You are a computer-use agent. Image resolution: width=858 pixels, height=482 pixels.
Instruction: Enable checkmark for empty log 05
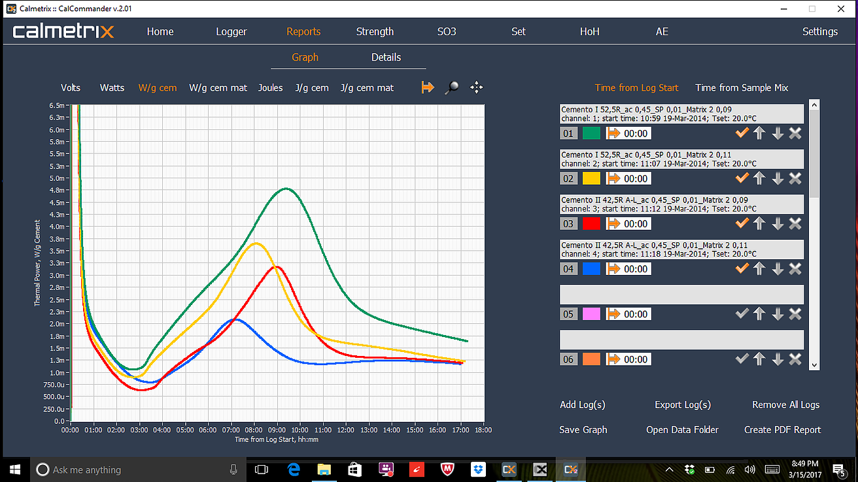coord(742,314)
